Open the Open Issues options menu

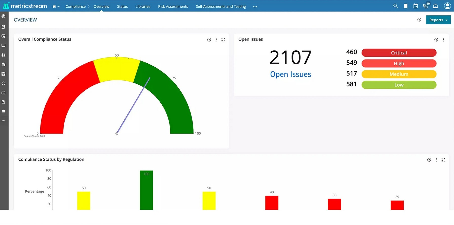[443, 40]
